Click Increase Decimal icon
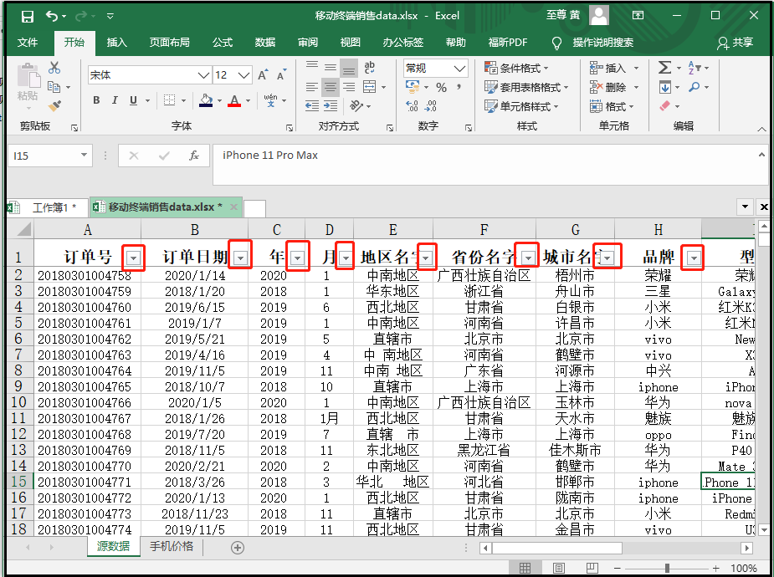The image size is (774, 577). (413, 105)
